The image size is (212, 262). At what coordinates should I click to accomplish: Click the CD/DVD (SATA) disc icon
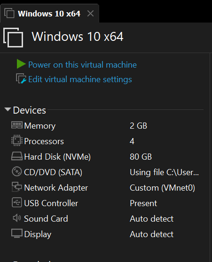click(x=17, y=171)
